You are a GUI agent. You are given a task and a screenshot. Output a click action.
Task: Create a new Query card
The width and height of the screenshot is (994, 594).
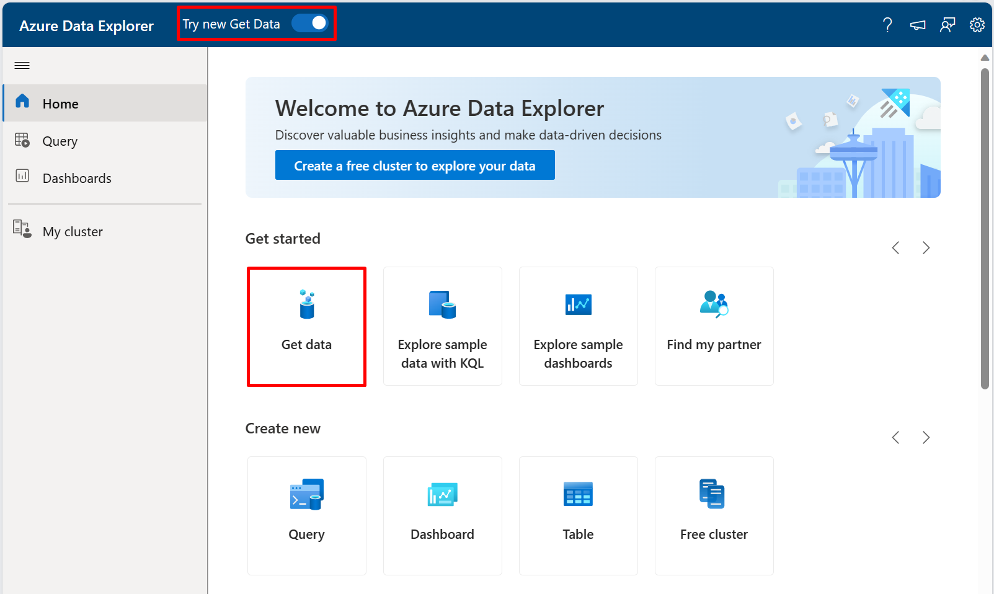pos(306,516)
